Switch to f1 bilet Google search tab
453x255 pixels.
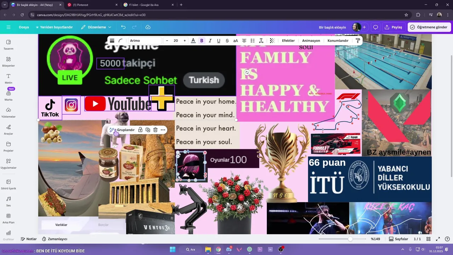[x=149, y=5]
